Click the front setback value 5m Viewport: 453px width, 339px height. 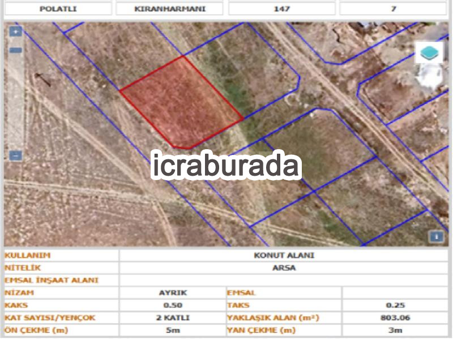click(x=173, y=330)
